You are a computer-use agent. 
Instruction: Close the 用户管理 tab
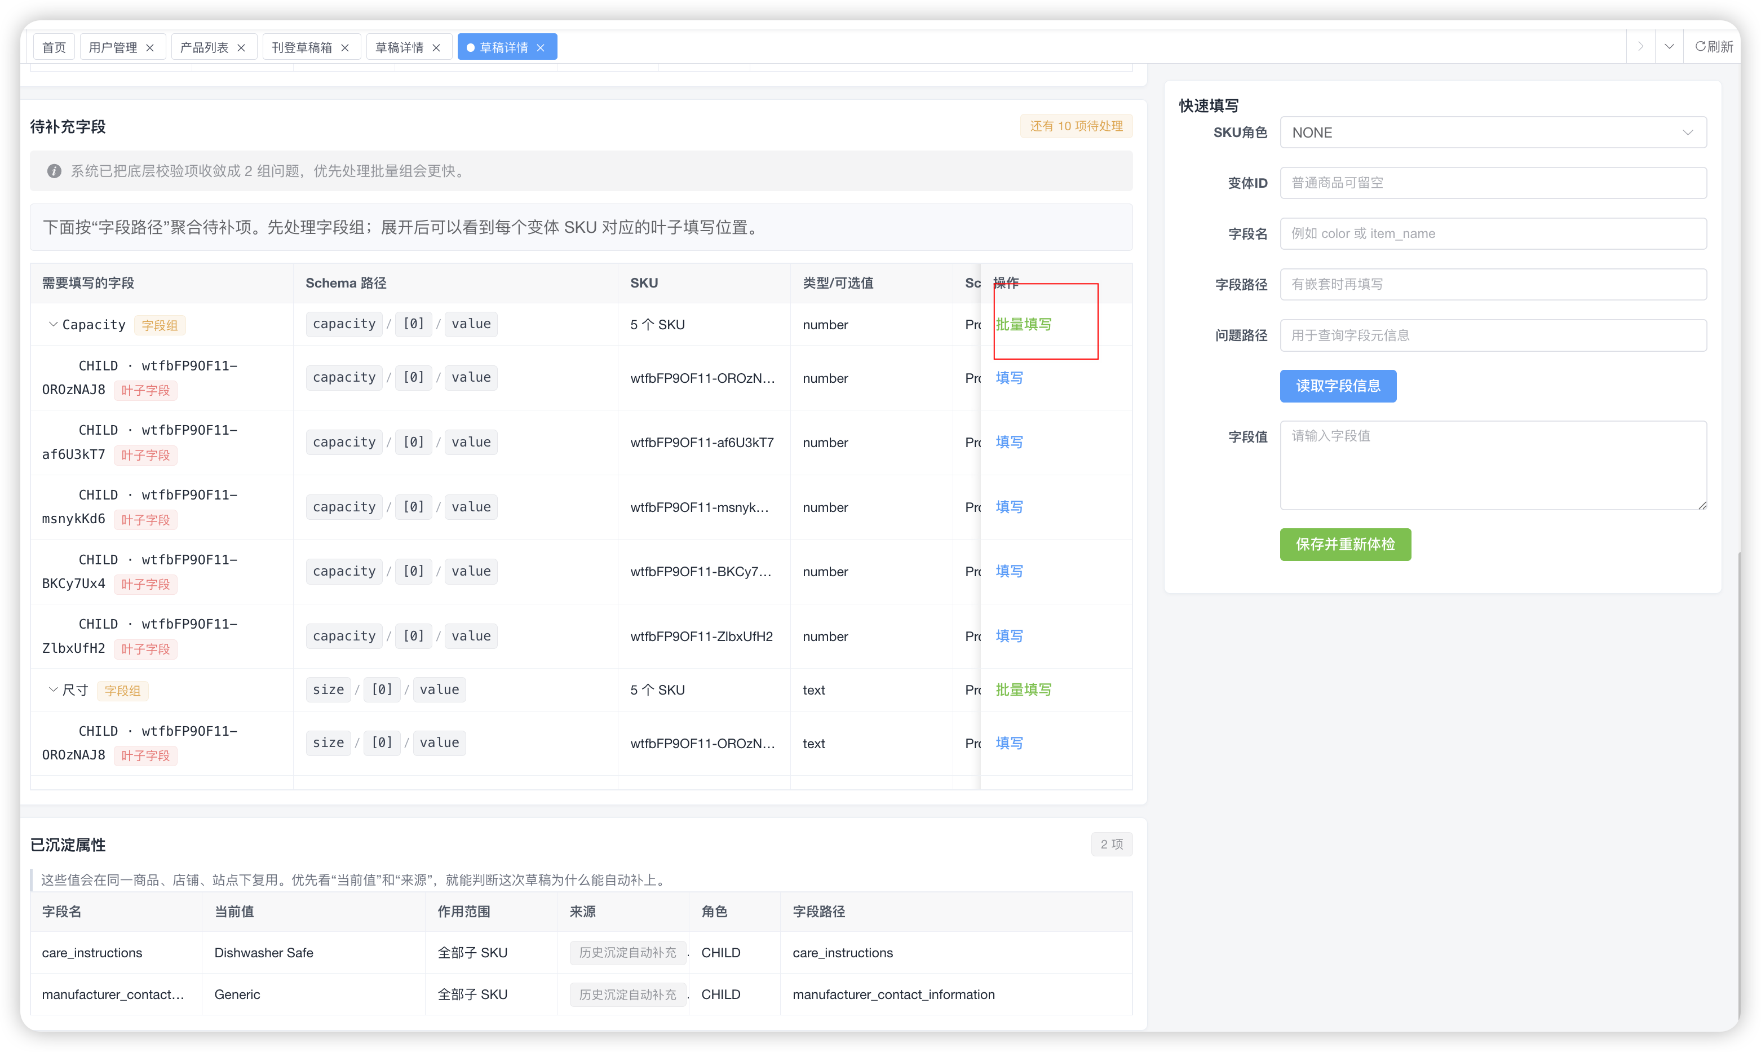tap(149, 47)
